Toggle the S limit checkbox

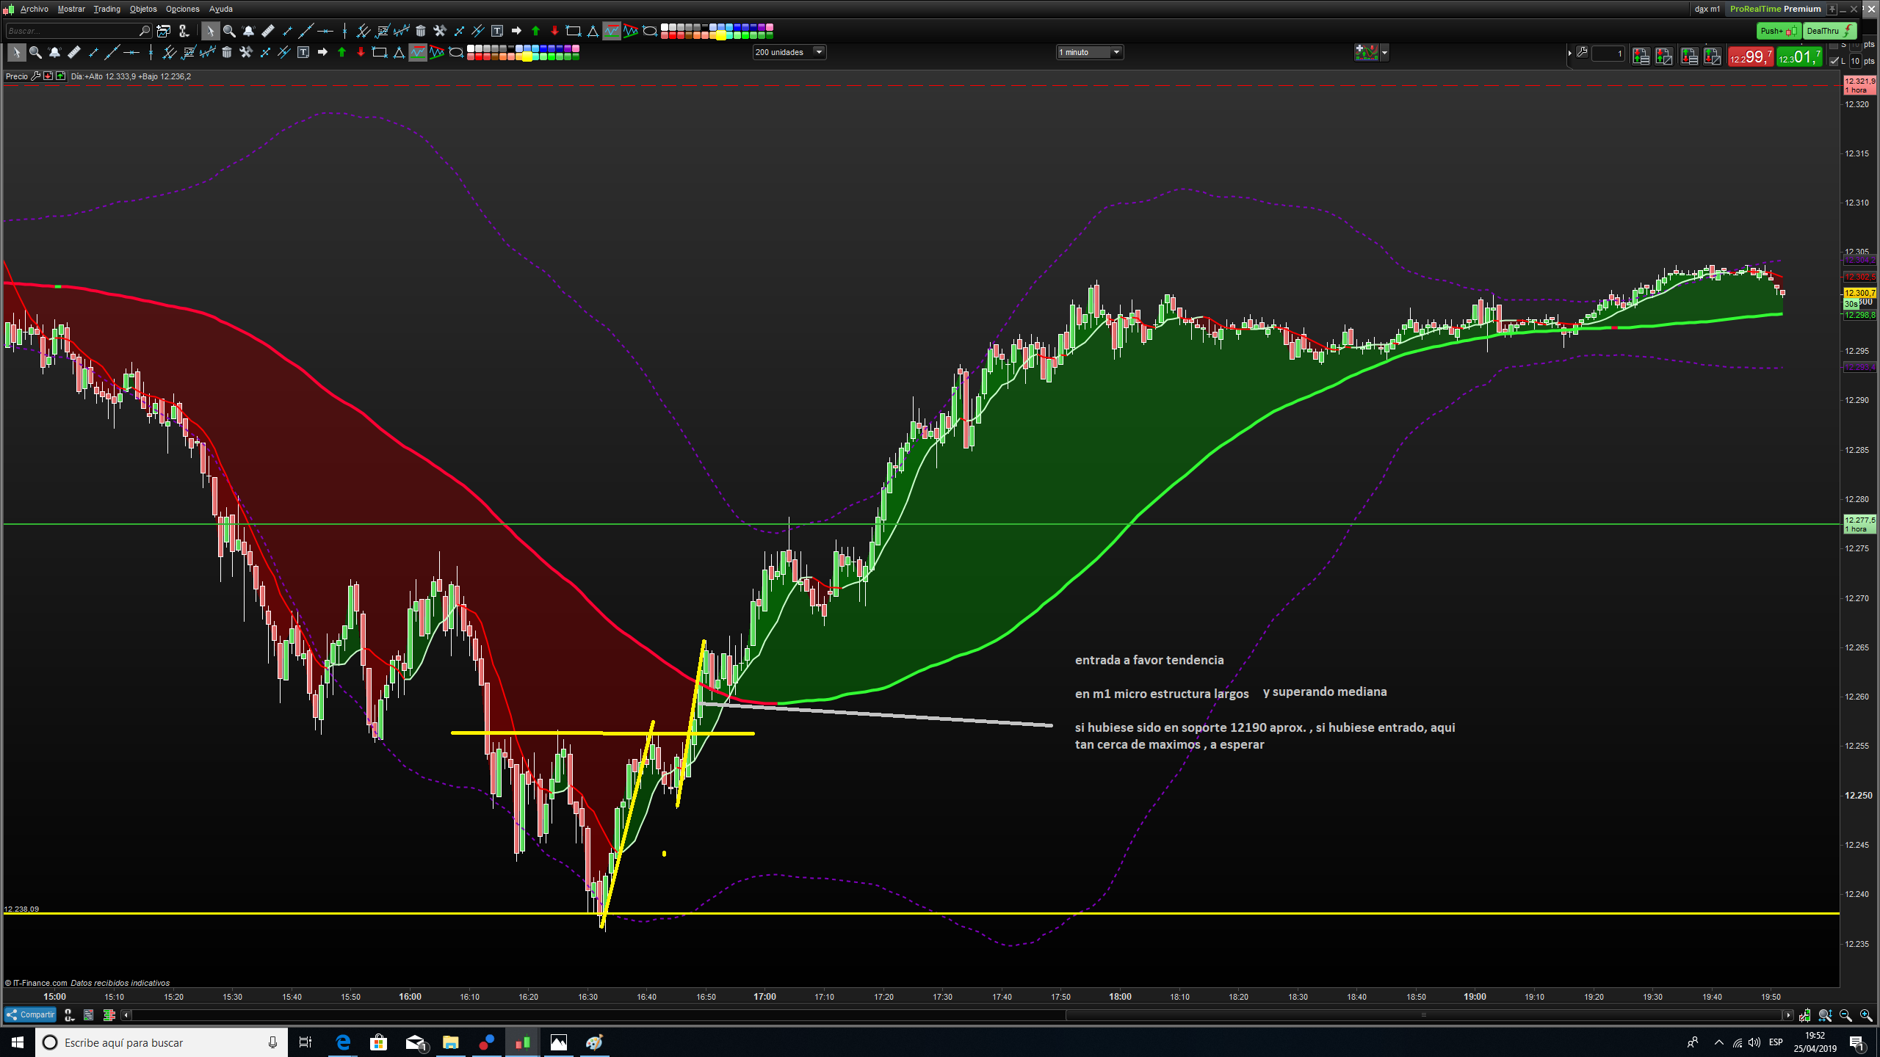pyautogui.click(x=1834, y=46)
